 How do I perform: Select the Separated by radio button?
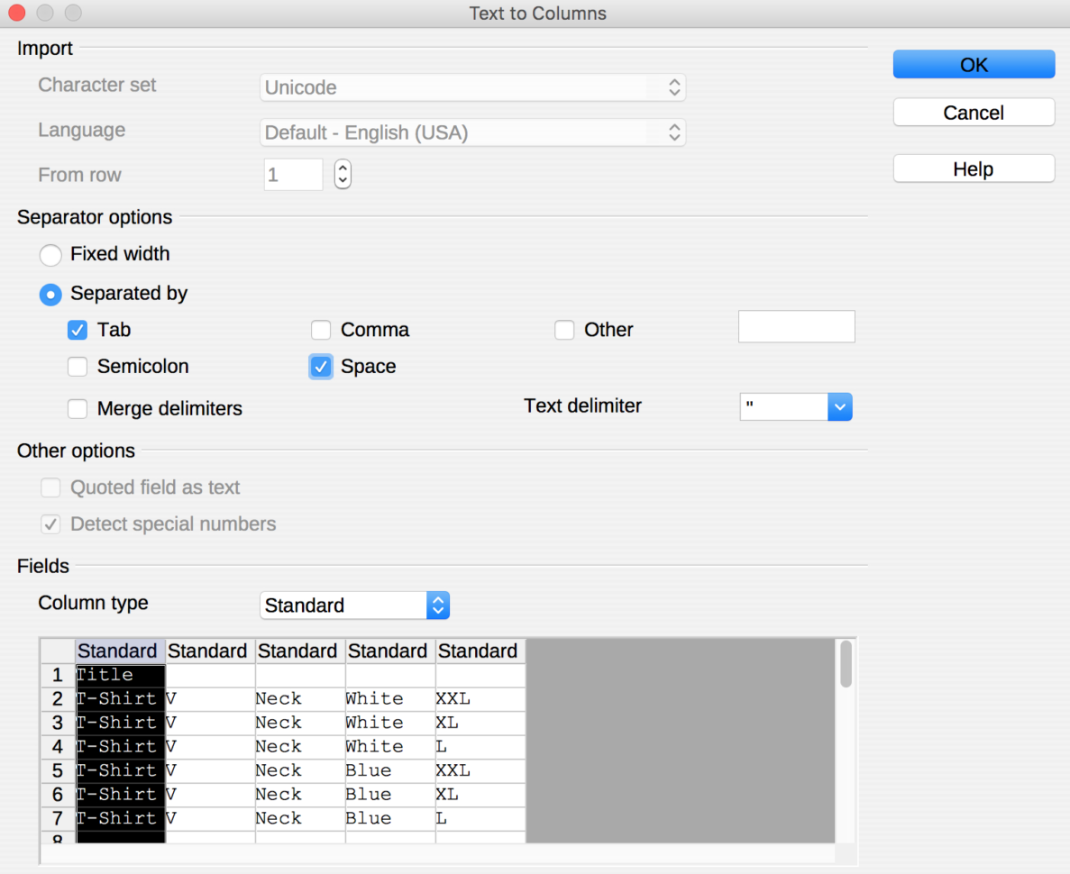click(50, 295)
